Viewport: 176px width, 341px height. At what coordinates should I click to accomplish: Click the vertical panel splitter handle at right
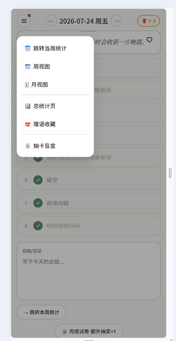point(170,173)
